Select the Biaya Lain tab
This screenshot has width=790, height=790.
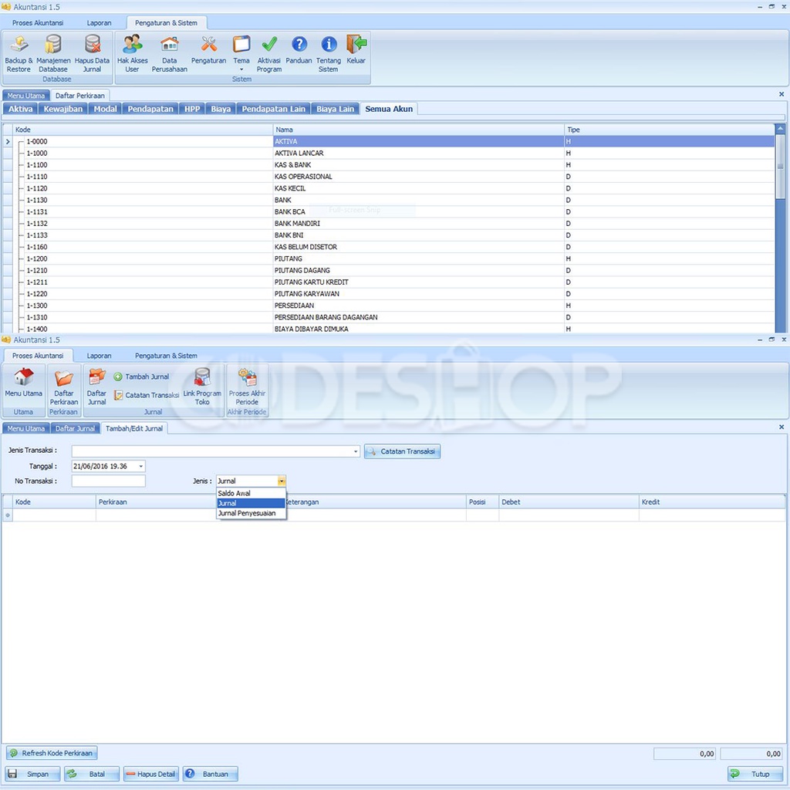coord(335,109)
